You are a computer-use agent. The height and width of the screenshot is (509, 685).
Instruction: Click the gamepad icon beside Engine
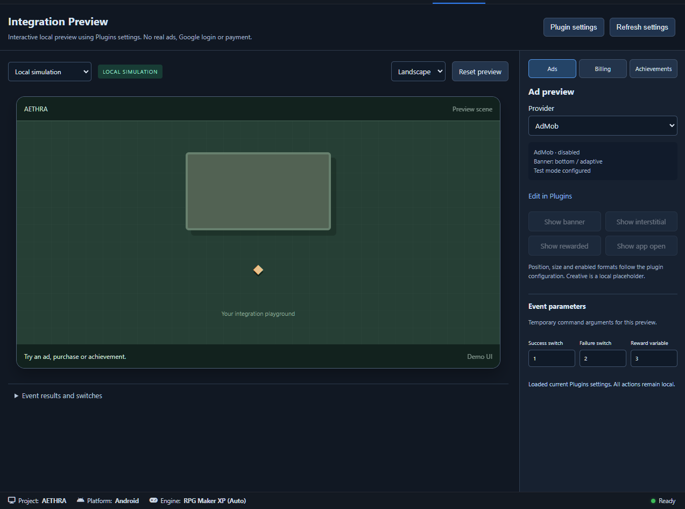tap(153, 500)
